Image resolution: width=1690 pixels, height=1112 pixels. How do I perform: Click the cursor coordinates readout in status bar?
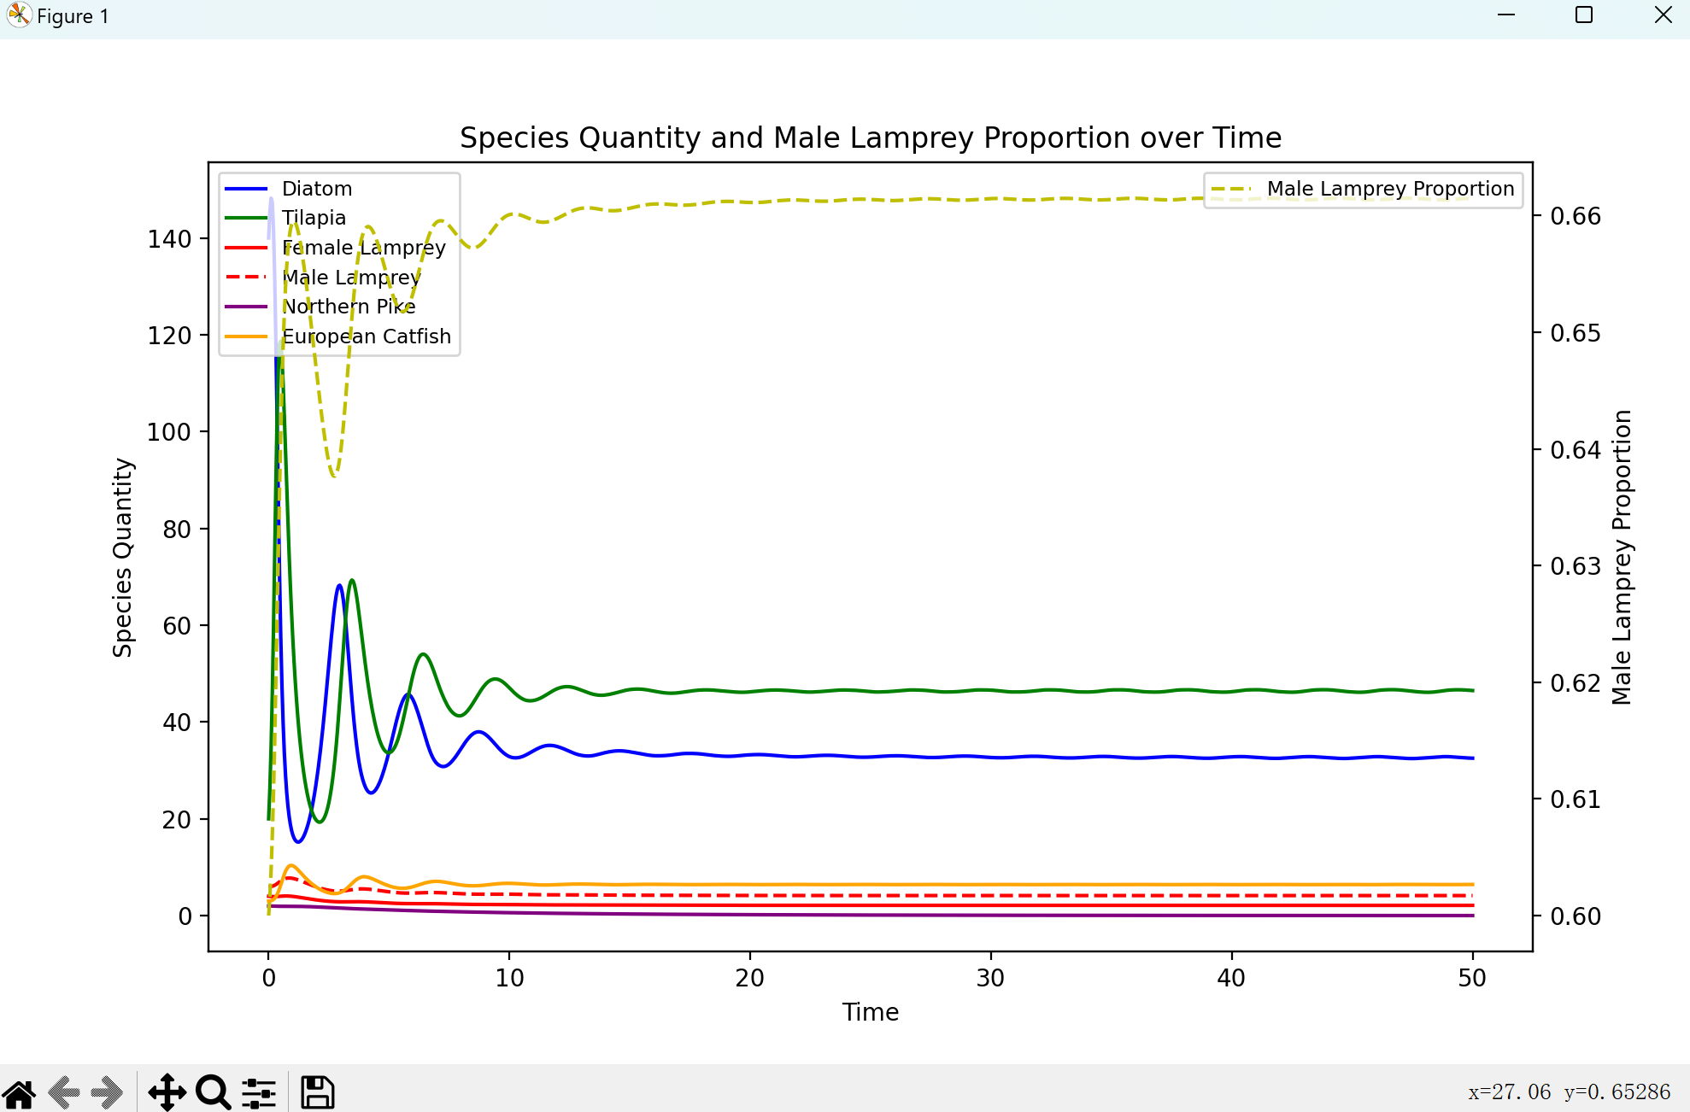click(x=1569, y=1092)
